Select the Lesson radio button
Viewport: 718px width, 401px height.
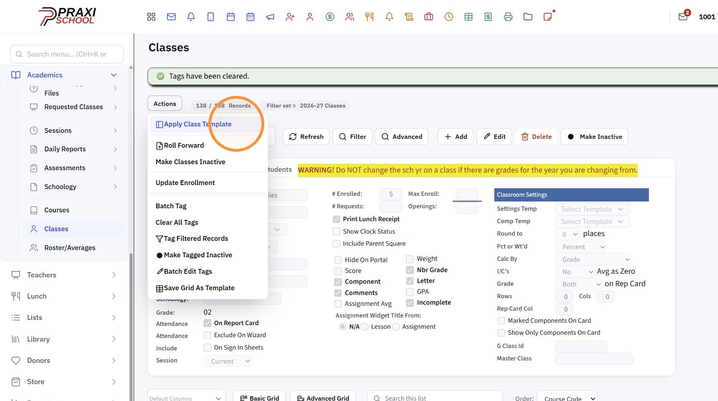pyautogui.click(x=365, y=327)
